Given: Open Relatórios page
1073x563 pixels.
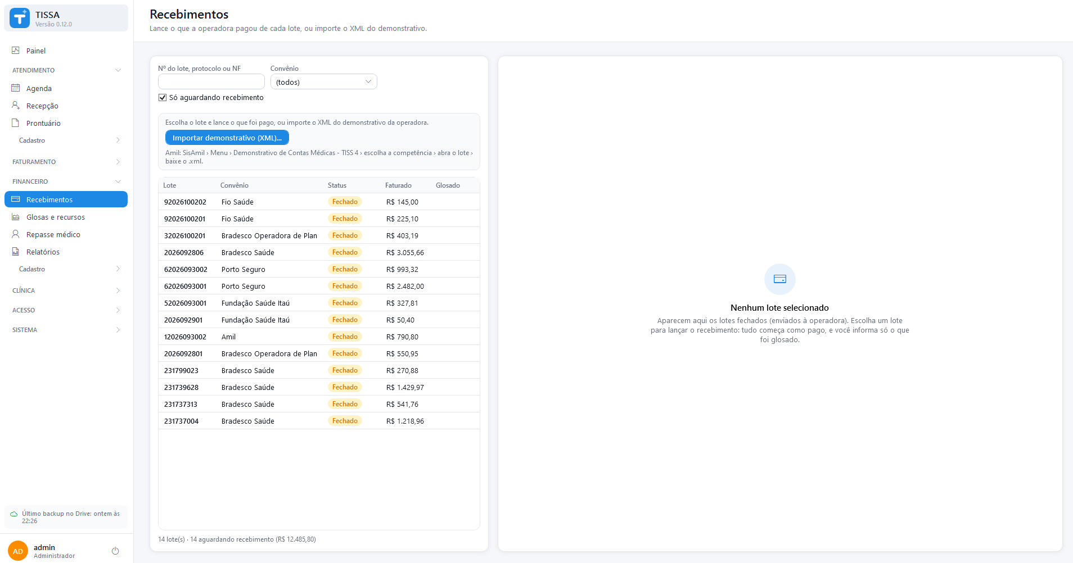Looking at the screenshot, I should point(66,252).
